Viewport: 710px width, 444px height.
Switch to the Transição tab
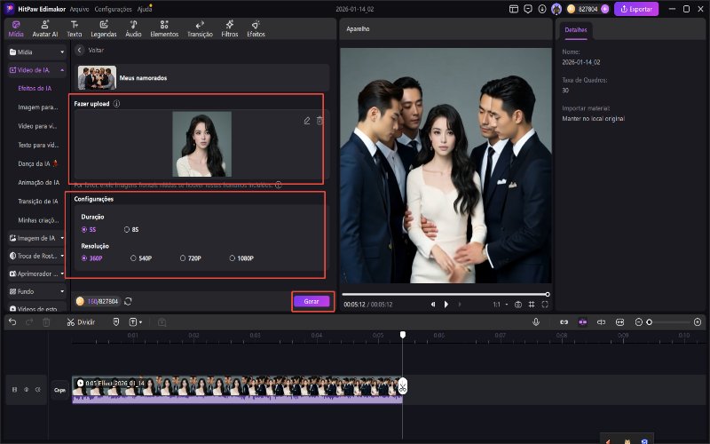[200, 28]
